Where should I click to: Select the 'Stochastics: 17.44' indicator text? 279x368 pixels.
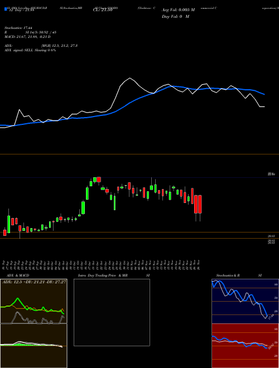[18, 28]
